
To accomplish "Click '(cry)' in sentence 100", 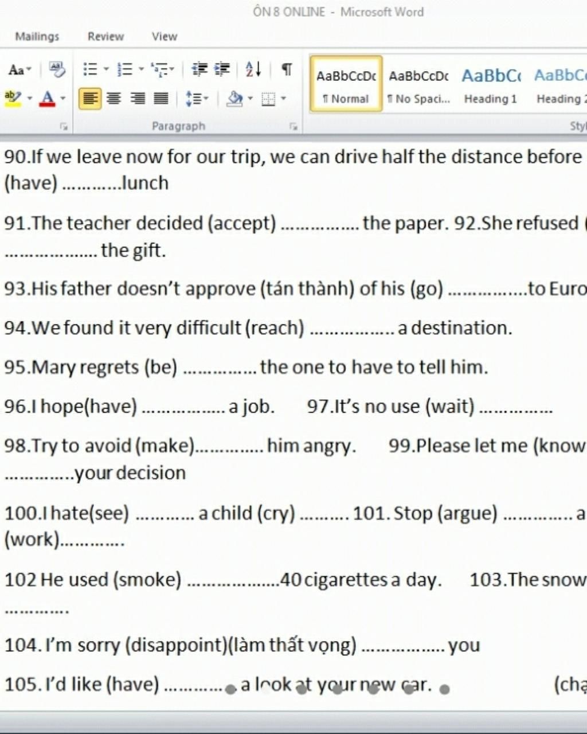I will pos(276,513).
